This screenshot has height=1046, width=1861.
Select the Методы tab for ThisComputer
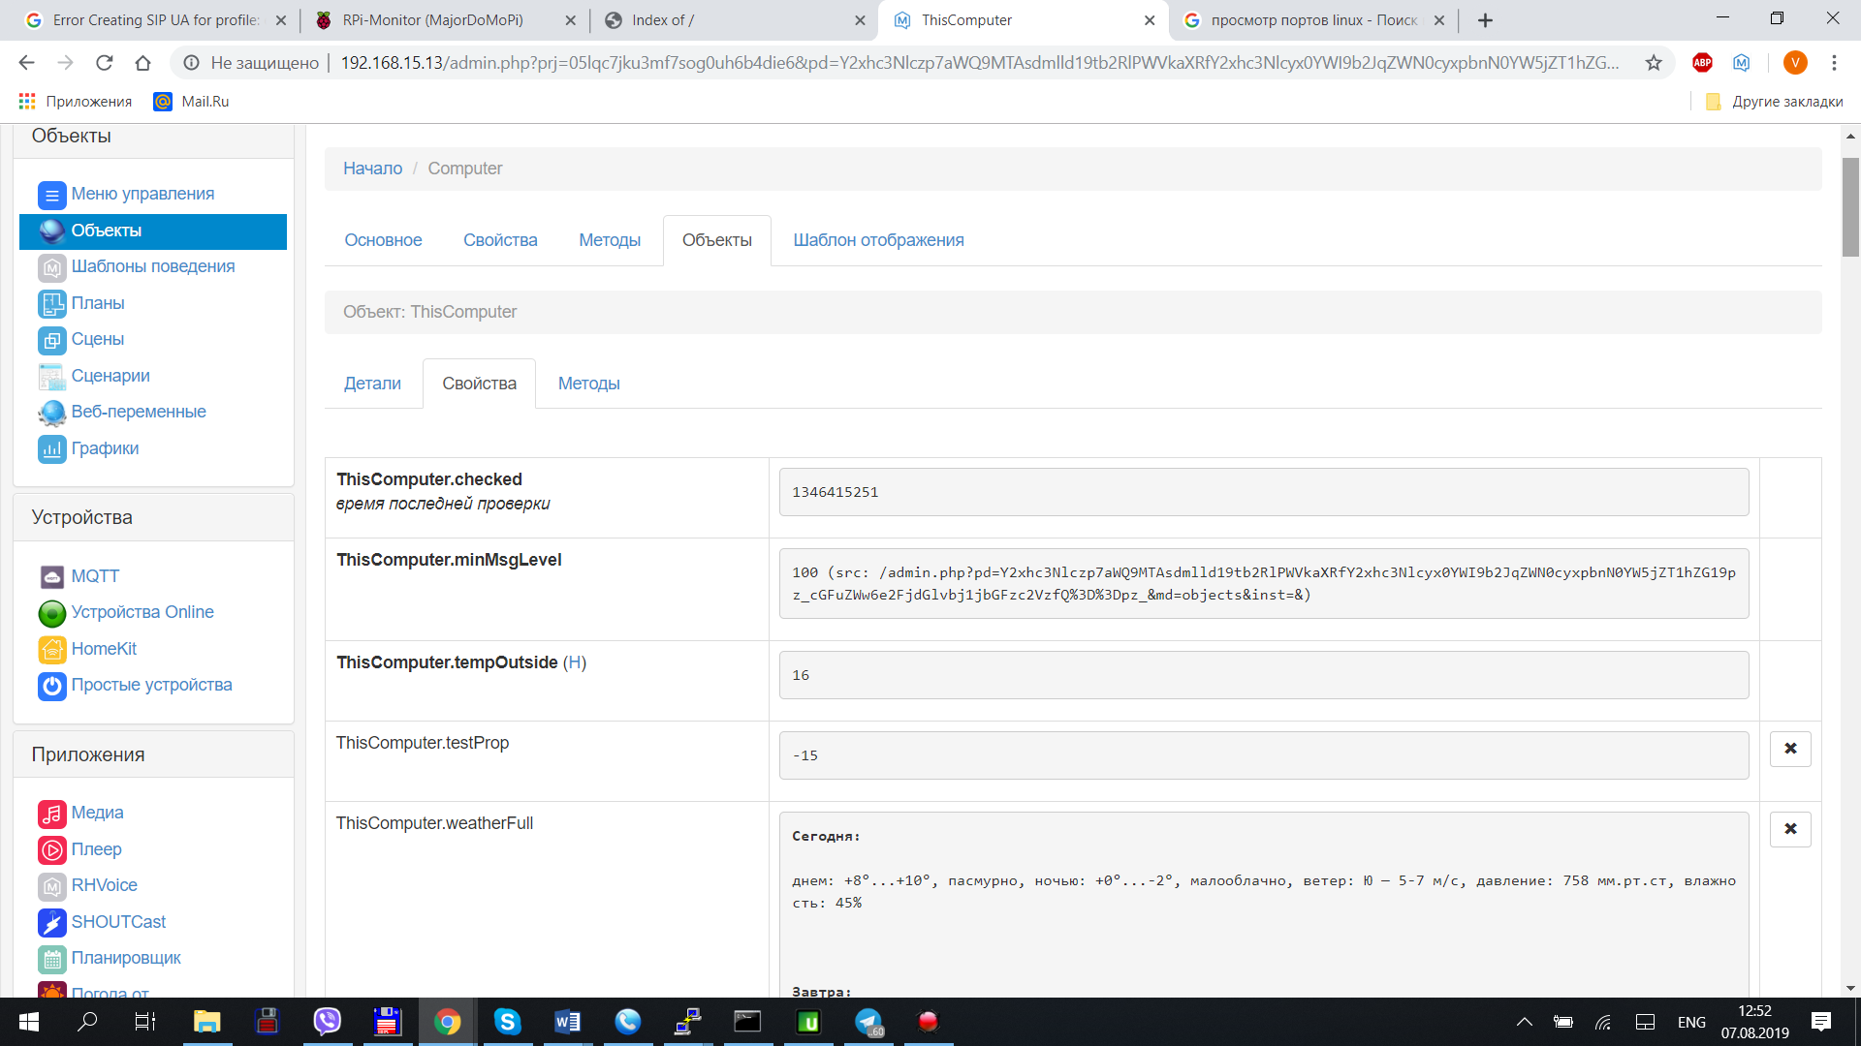coord(589,384)
